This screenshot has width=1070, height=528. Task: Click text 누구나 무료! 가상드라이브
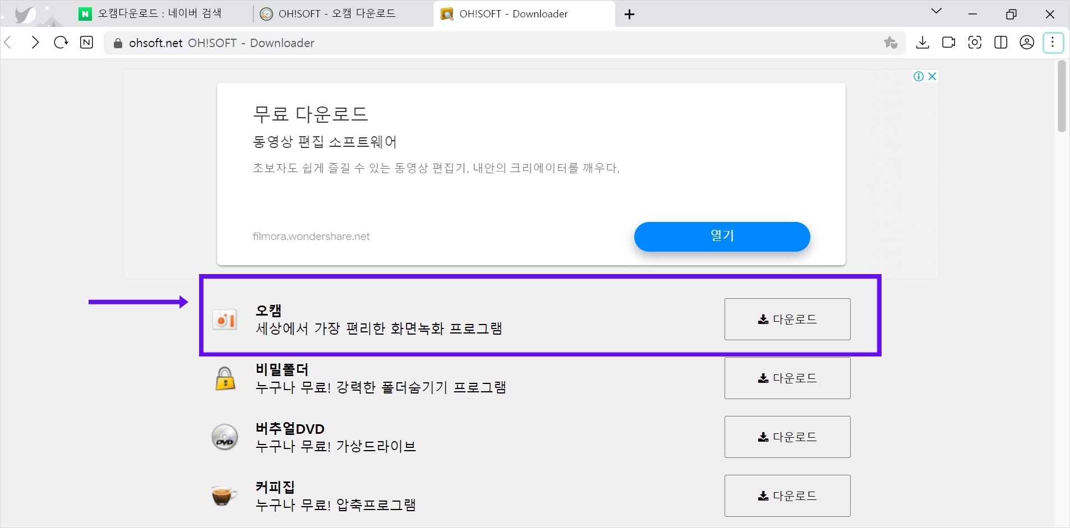(x=335, y=446)
